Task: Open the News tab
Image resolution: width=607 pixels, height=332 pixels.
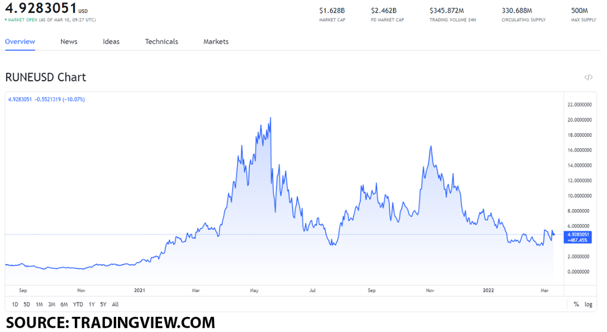Action: [69, 41]
